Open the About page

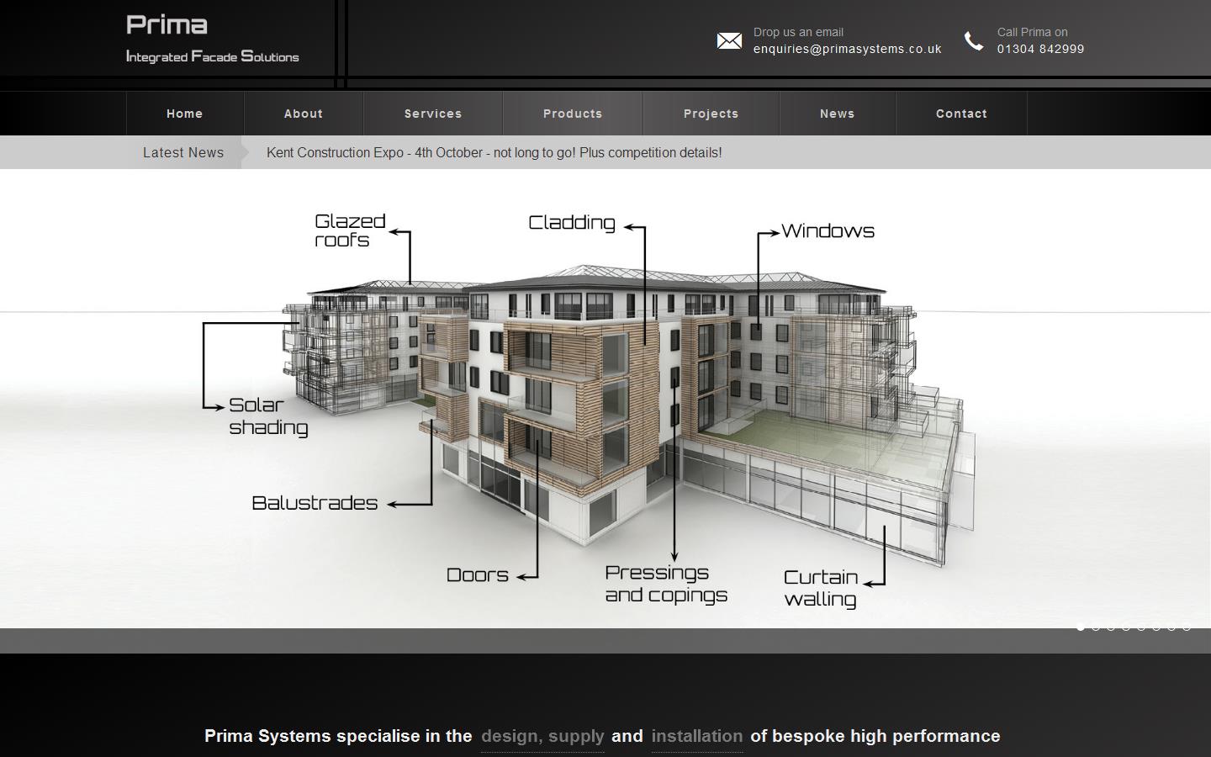pos(303,114)
